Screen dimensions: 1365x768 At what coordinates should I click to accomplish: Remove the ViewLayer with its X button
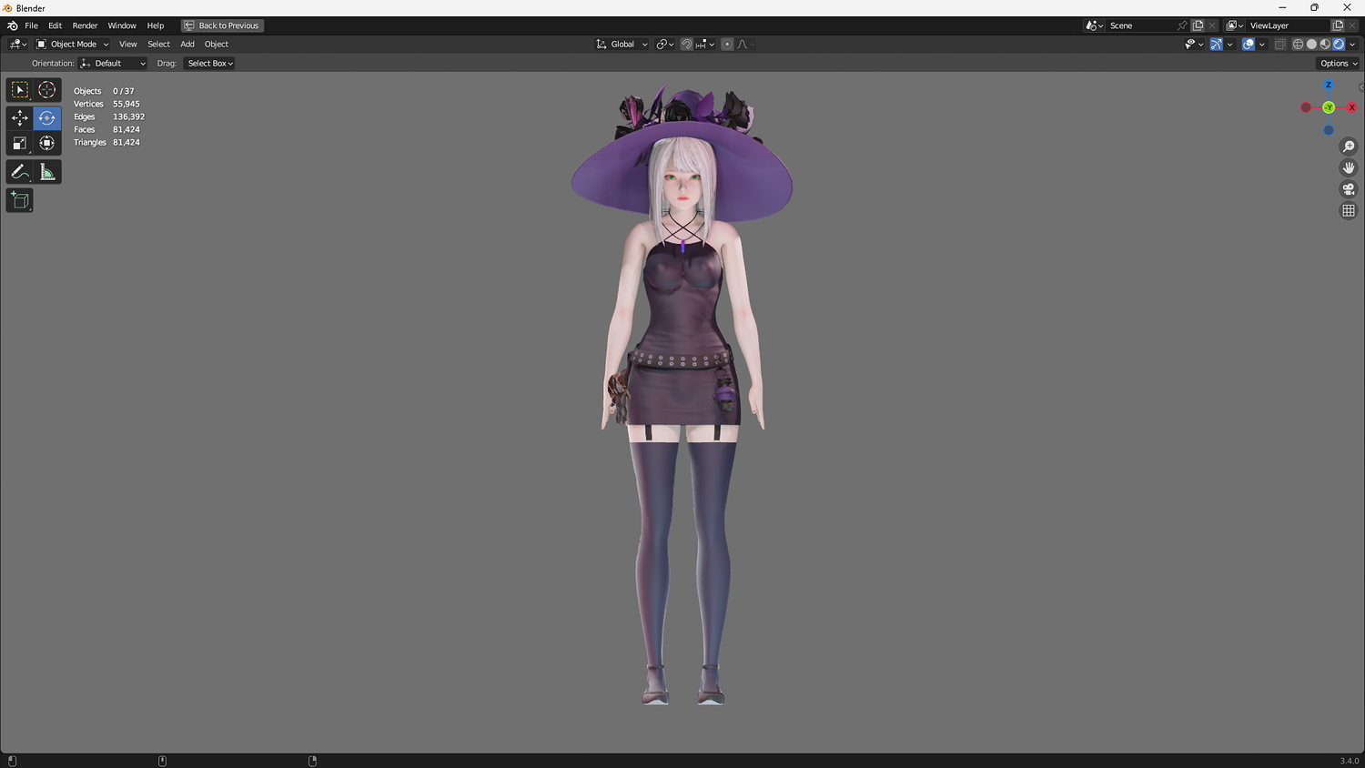coord(1352,25)
